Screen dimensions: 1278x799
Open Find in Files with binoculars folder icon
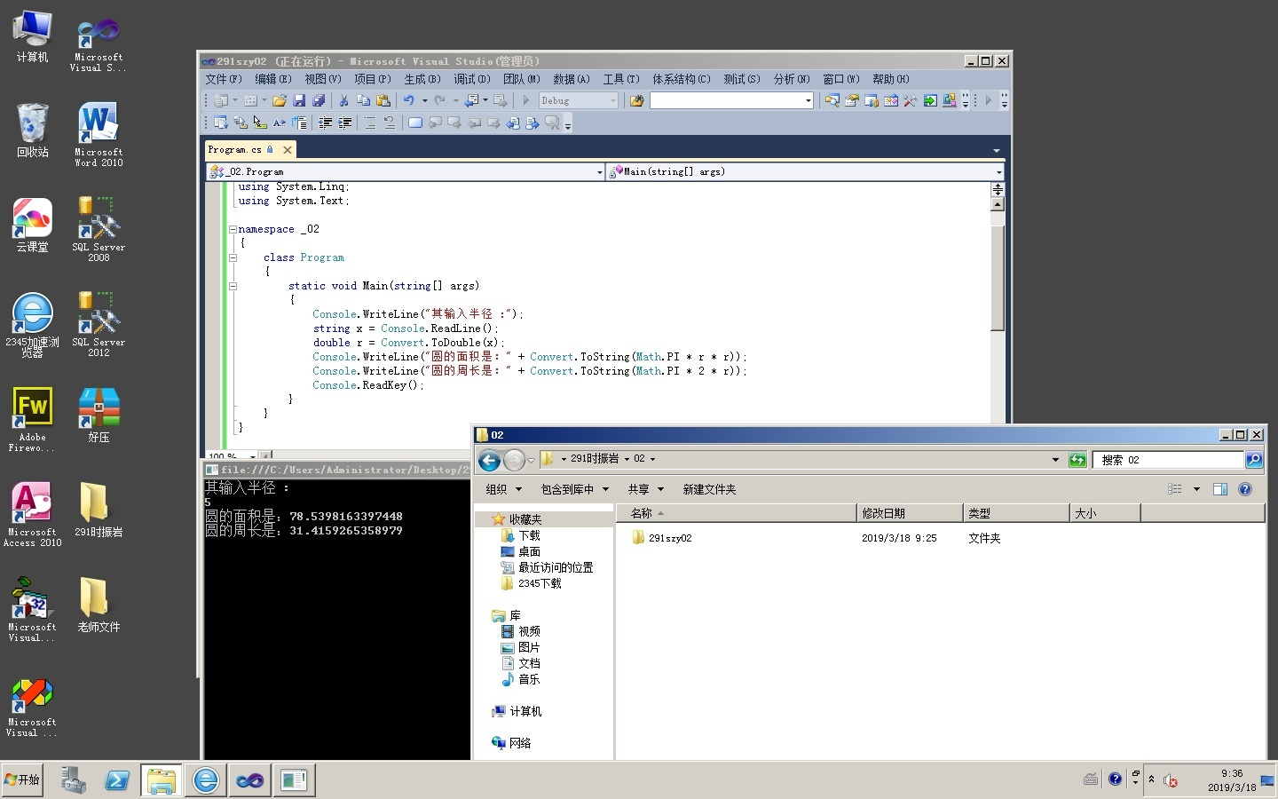tap(636, 100)
